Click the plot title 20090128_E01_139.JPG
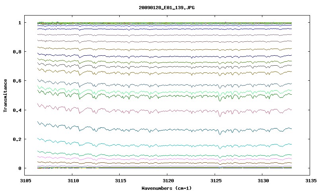The width and height of the screenshot is (318, 191). [167, 8]
